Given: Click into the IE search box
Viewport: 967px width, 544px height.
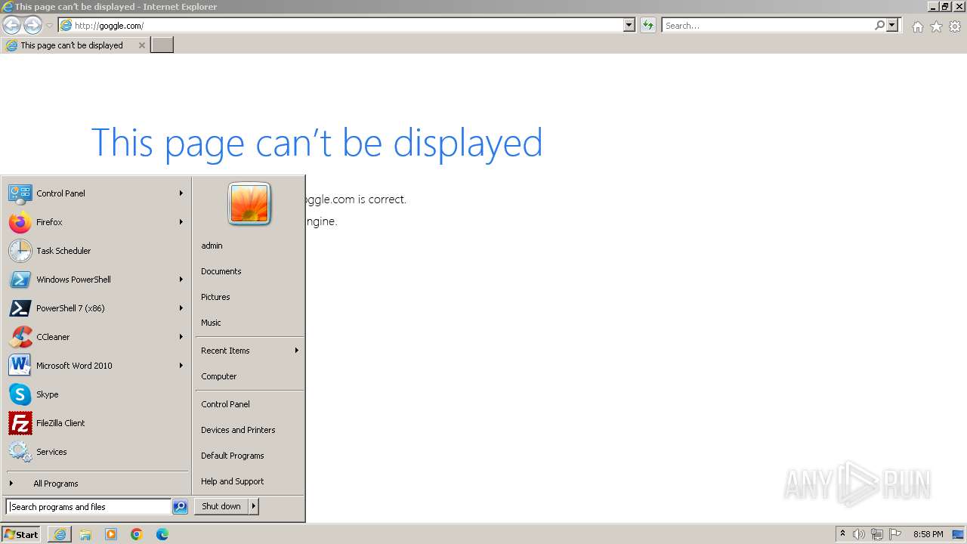Looking at the screenshot, I should 768,26.
